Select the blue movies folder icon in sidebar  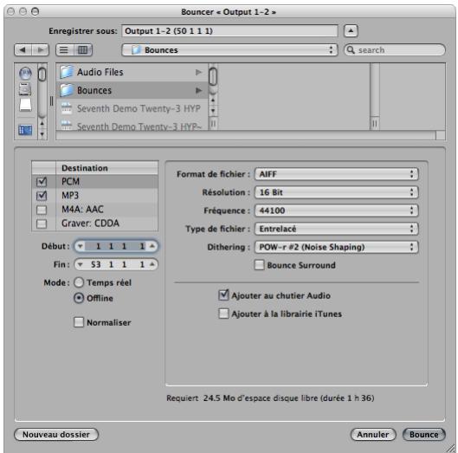[x=25, y=130]
